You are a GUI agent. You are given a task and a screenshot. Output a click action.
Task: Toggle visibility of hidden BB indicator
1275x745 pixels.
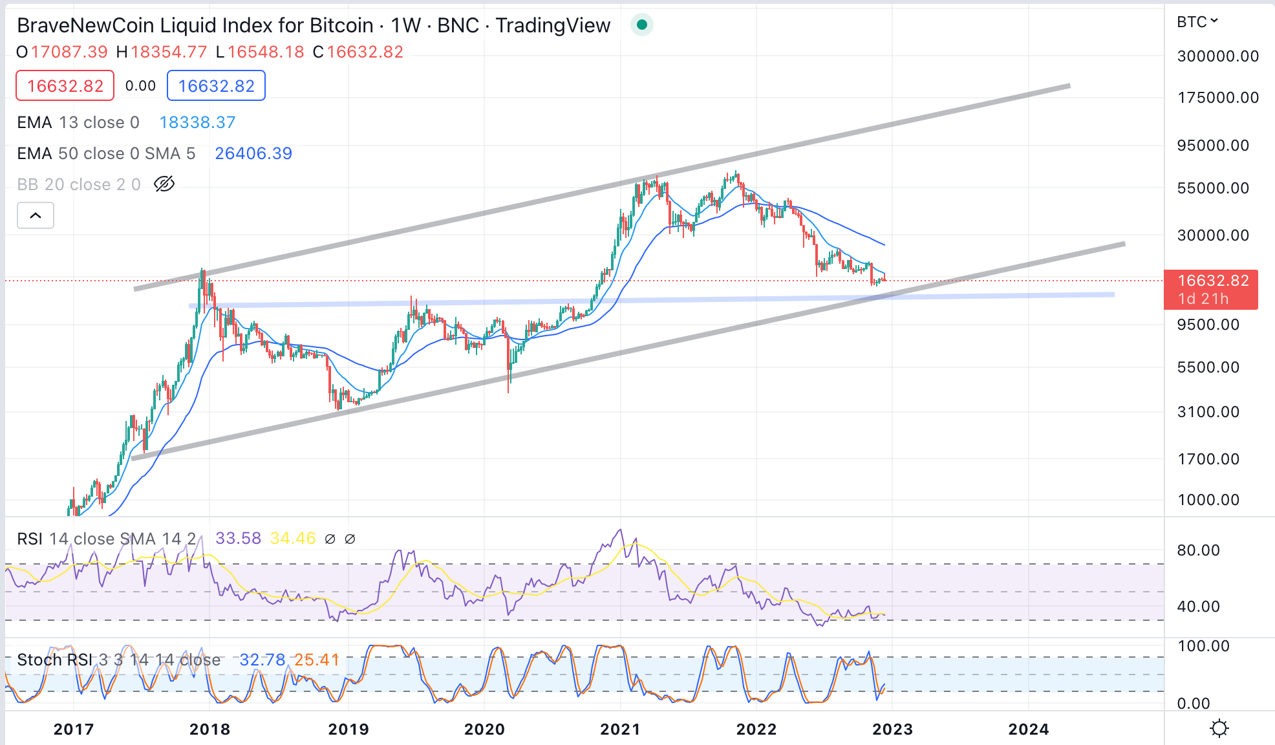(164, 184)
